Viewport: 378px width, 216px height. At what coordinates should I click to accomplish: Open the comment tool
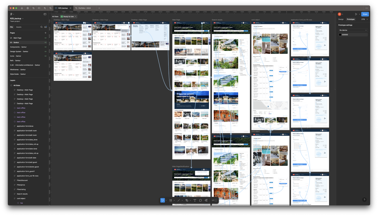(200, 200)
